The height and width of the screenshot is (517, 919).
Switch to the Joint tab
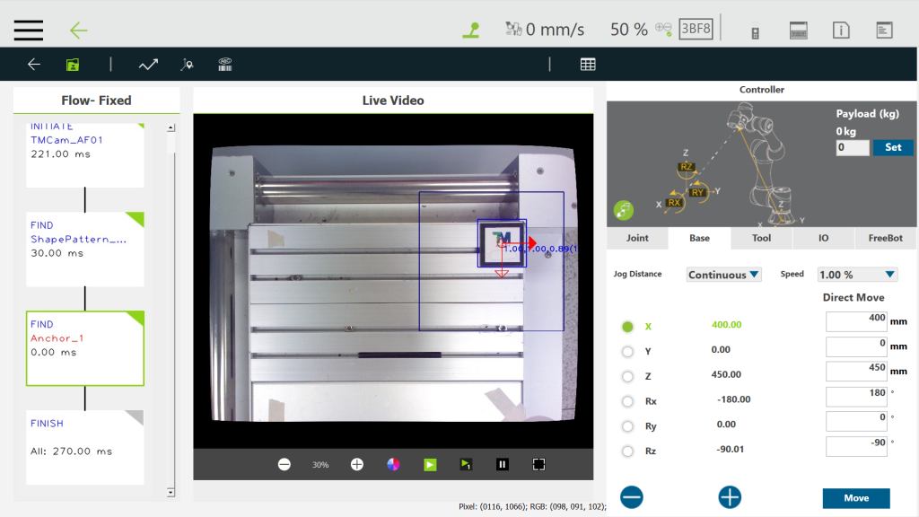(637, 238)
